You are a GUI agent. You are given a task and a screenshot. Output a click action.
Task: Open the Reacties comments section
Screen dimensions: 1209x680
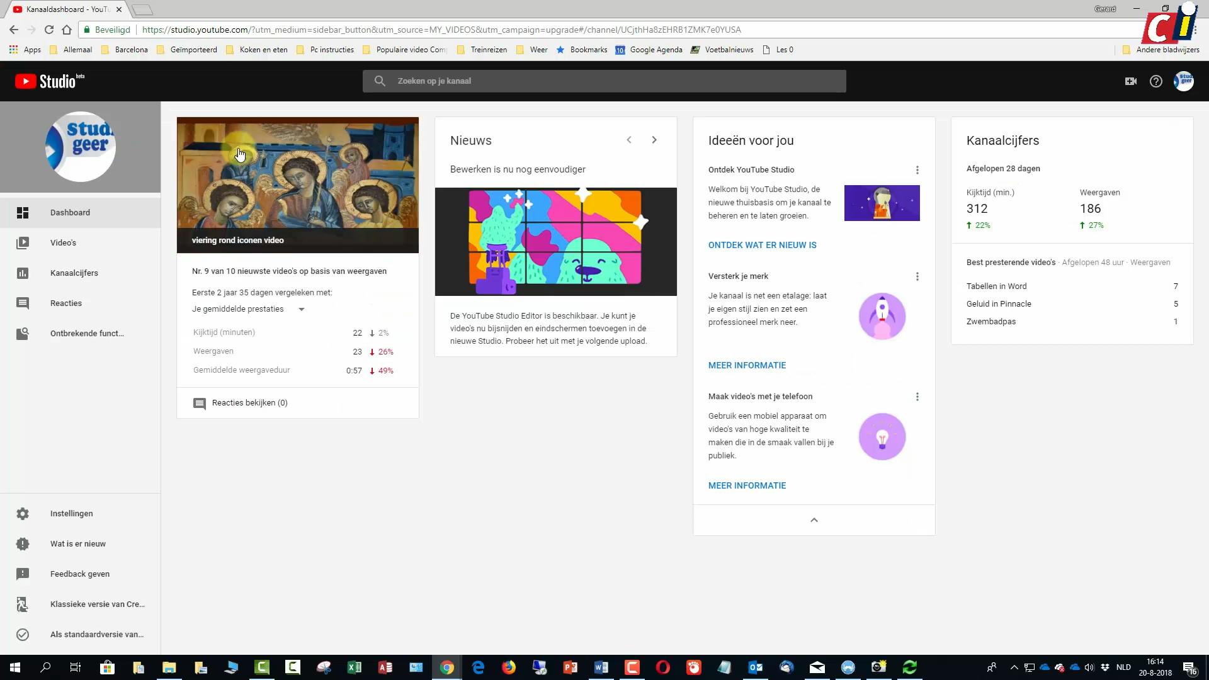[x=65, y=303]
